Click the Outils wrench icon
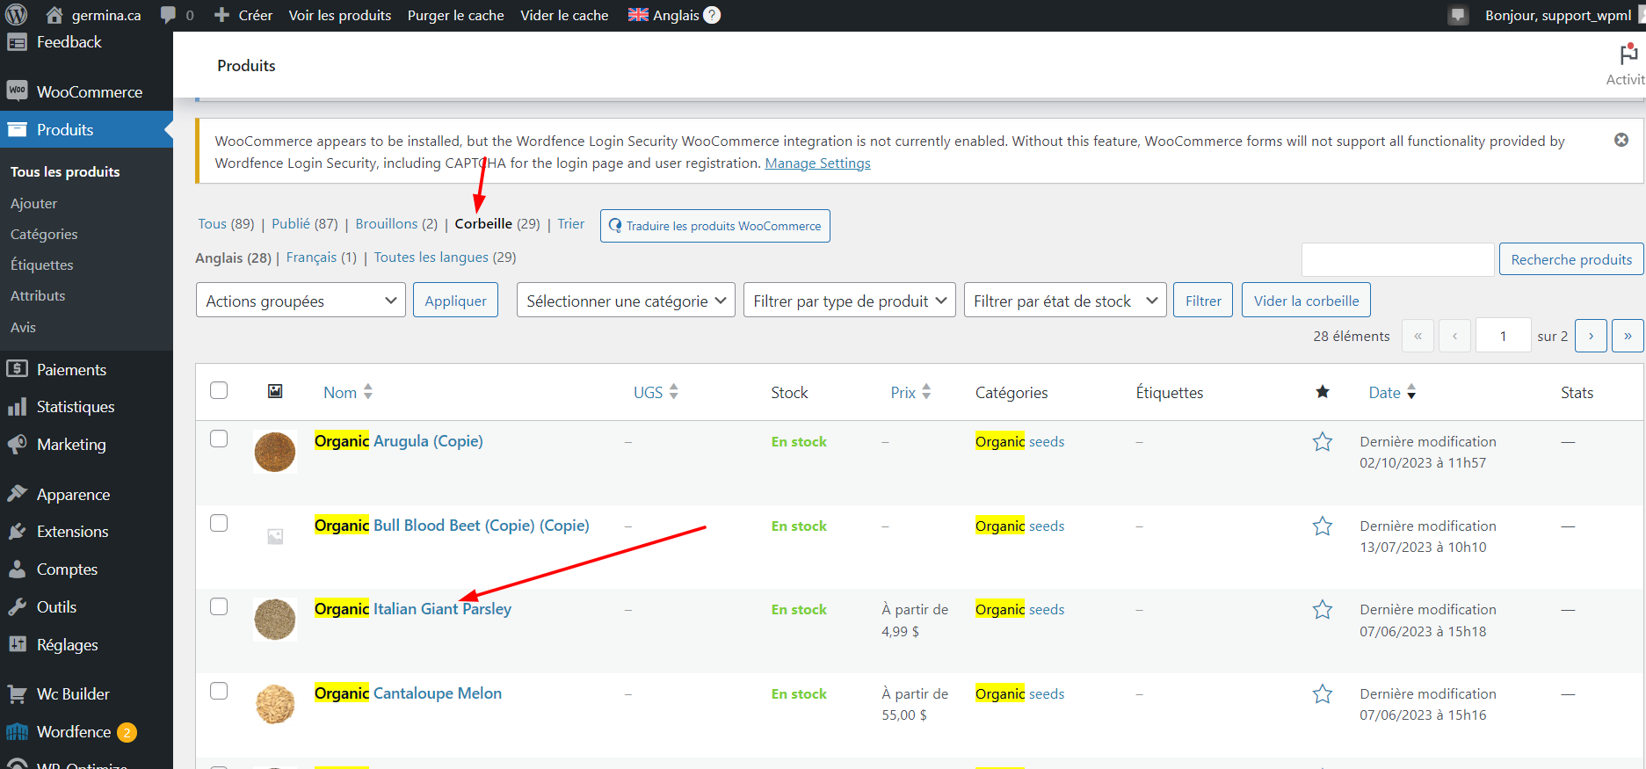This screenshot has width=1646, height=769. coord(17,606)
